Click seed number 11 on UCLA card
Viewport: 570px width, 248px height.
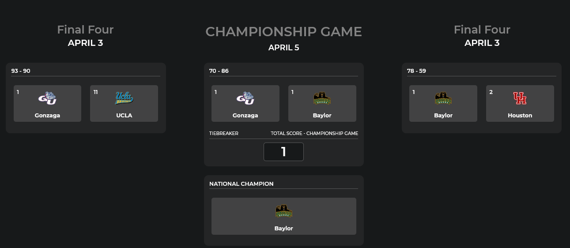(95, 92)
